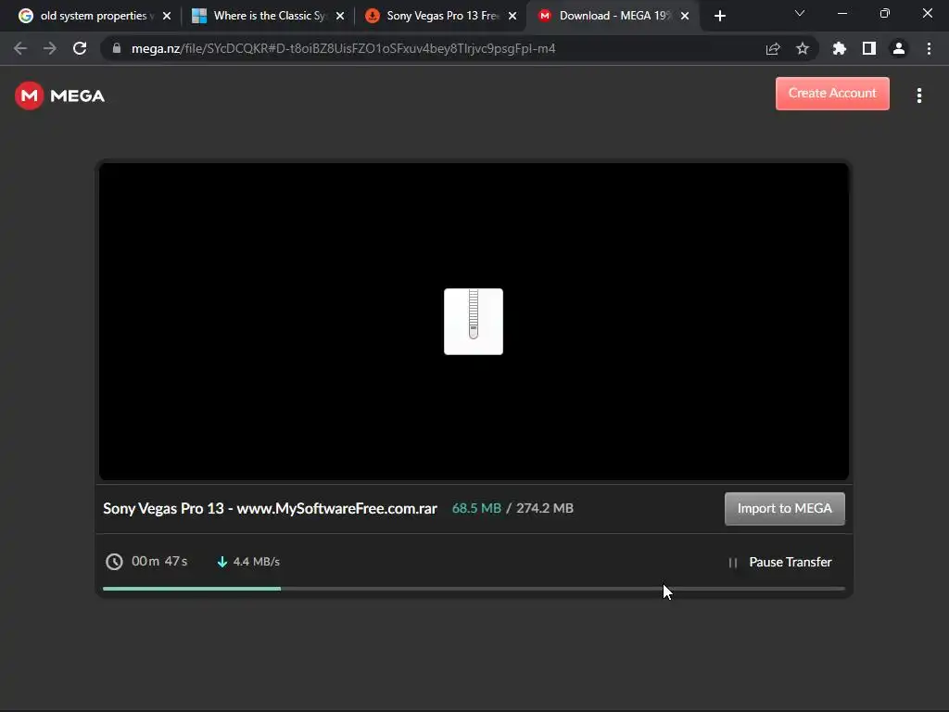Screen dimensions: 949x712
Task: Click the rar archive file icon
Action: point(474,322)
